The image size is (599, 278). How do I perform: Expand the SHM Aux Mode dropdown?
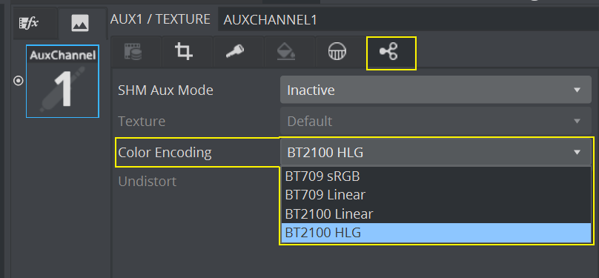click(x=435, y=90)
